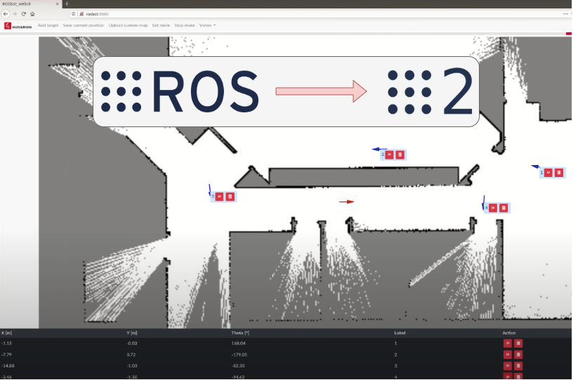This screenshot has width=573, height=380.
Task: Go forward in the browser
Action: (x=15, y=14)
